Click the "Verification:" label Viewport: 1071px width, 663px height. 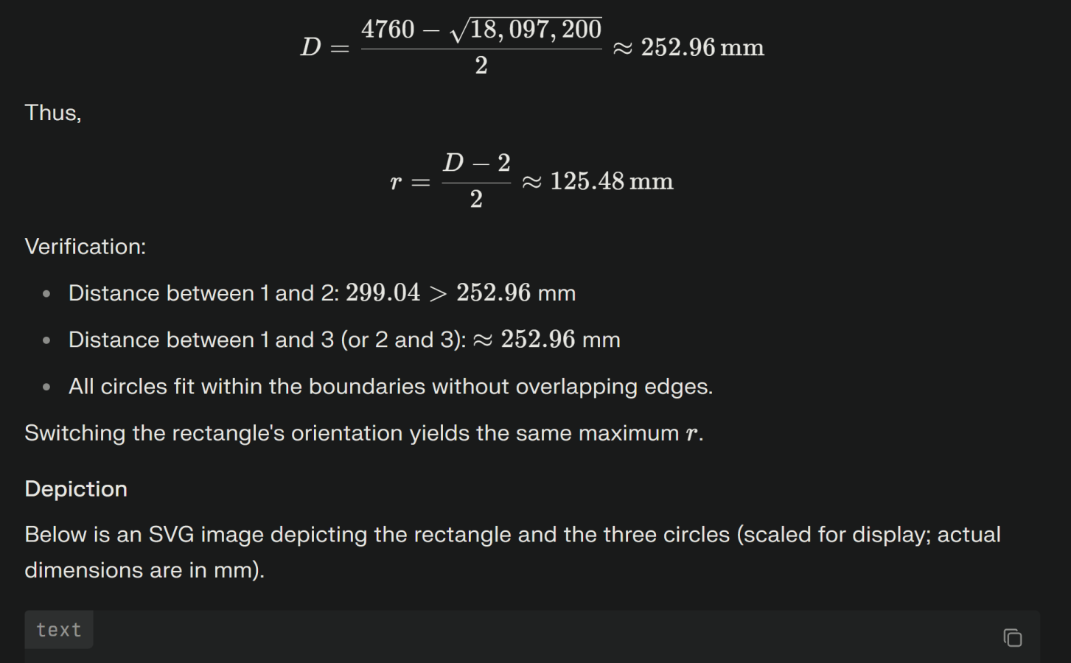click(x=86, y=247)
